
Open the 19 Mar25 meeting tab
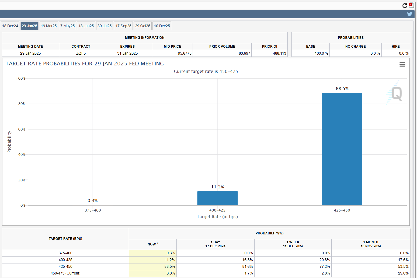click(49, 26)
